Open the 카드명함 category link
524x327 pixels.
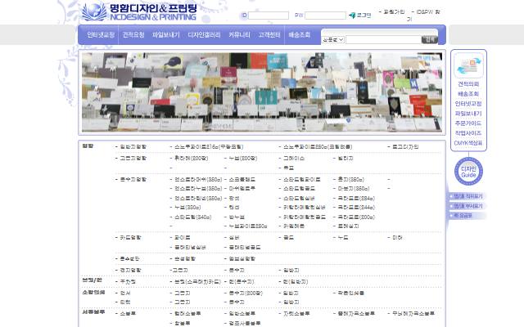pos(130,238)
